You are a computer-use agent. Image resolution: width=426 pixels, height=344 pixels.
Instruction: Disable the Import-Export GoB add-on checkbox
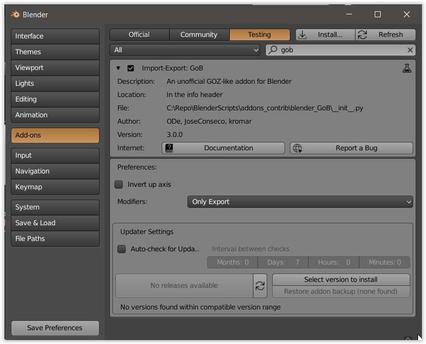click(x=131, y=69)
